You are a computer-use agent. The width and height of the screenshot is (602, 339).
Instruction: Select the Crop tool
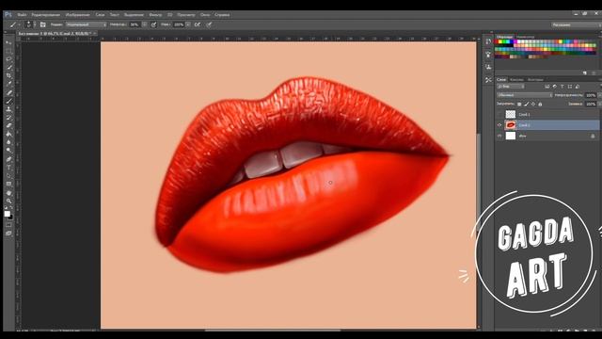click(x=8, y=75)
